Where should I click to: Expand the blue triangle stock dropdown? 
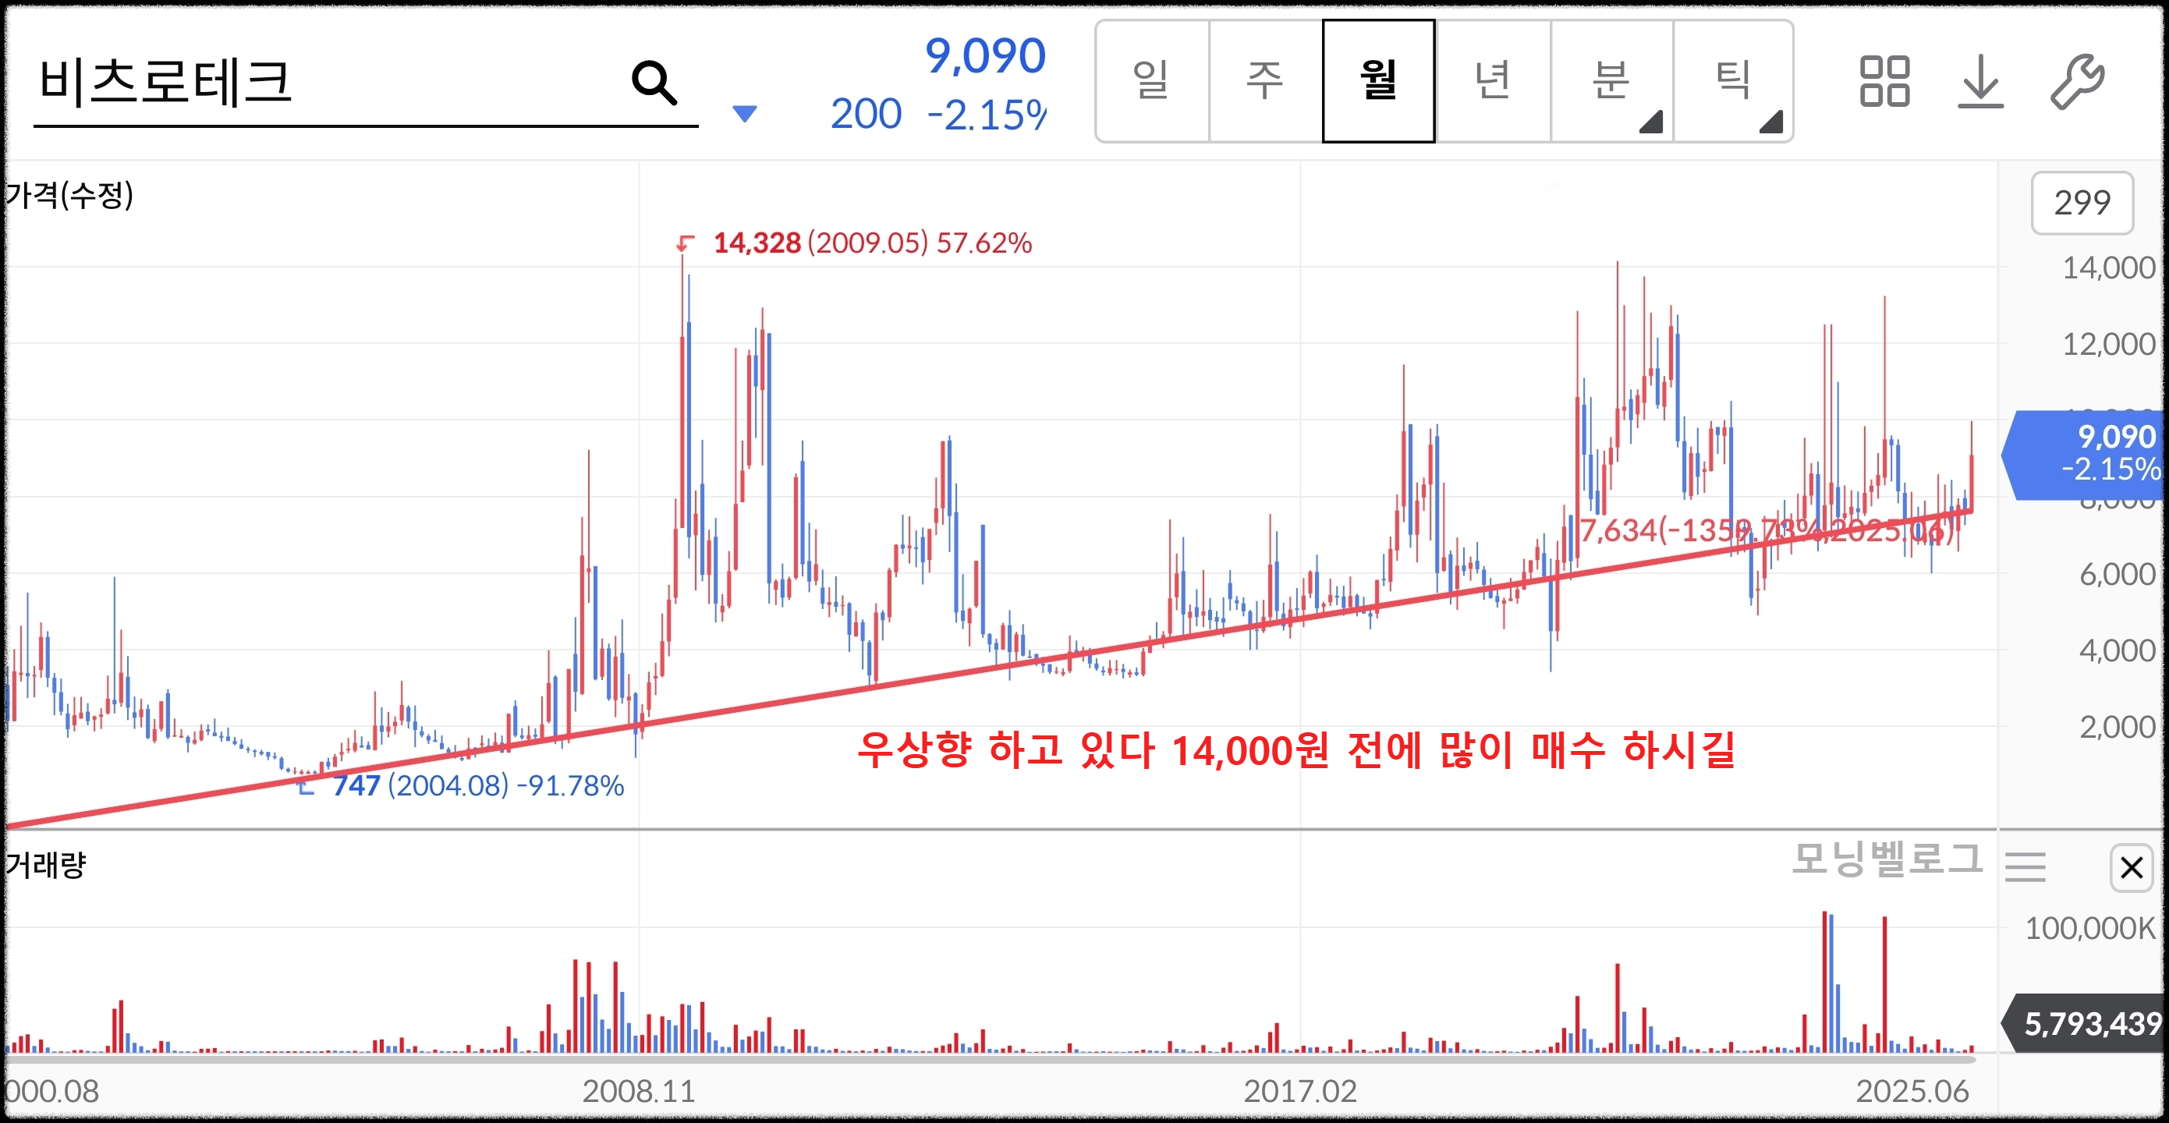[744, 114]
